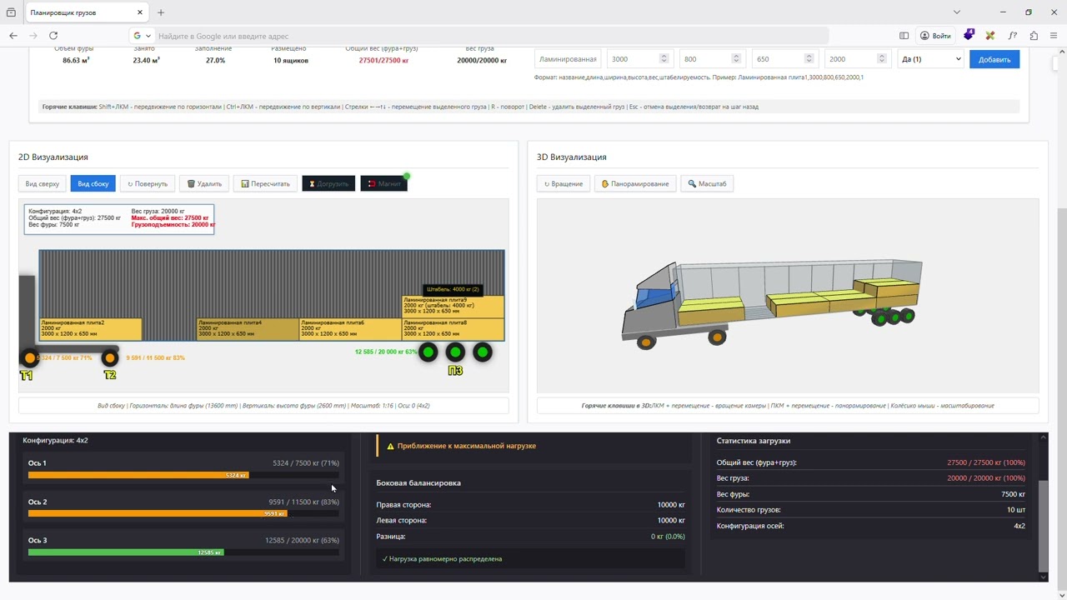Select the Ламинированная плита4 cargo box

point(248,329)
